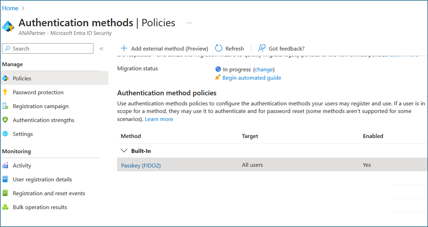
Task: Open User registration details page
Action: (42, 179)
